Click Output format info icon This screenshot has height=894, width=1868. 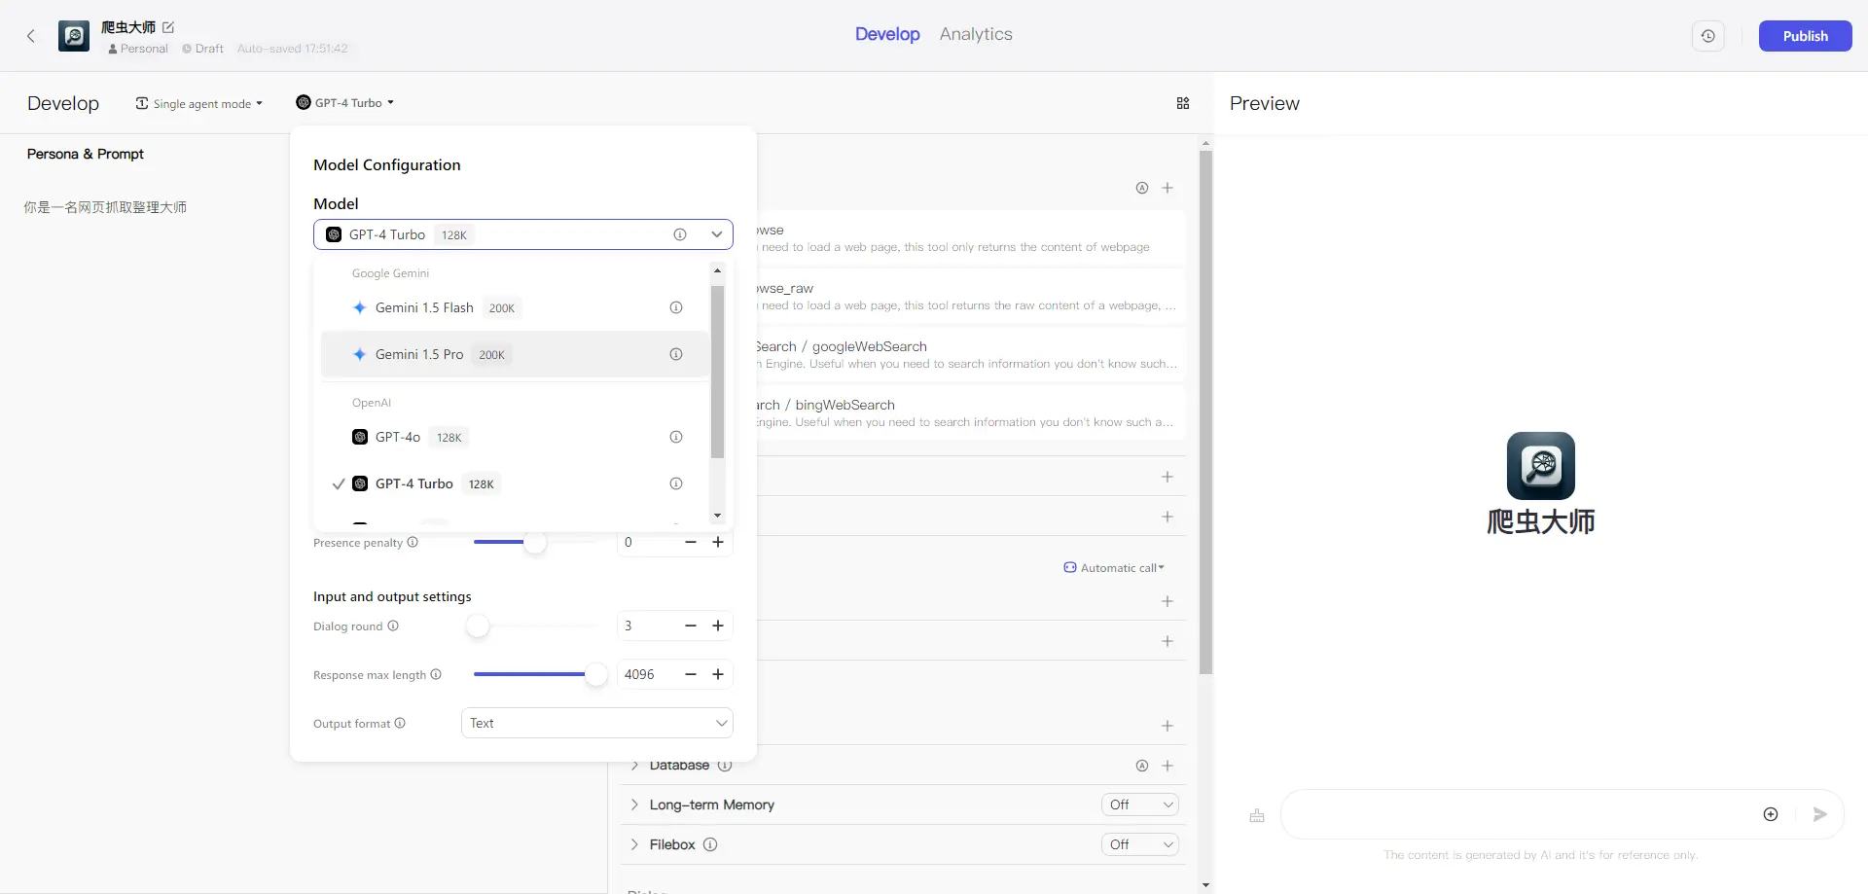(400, 723)
